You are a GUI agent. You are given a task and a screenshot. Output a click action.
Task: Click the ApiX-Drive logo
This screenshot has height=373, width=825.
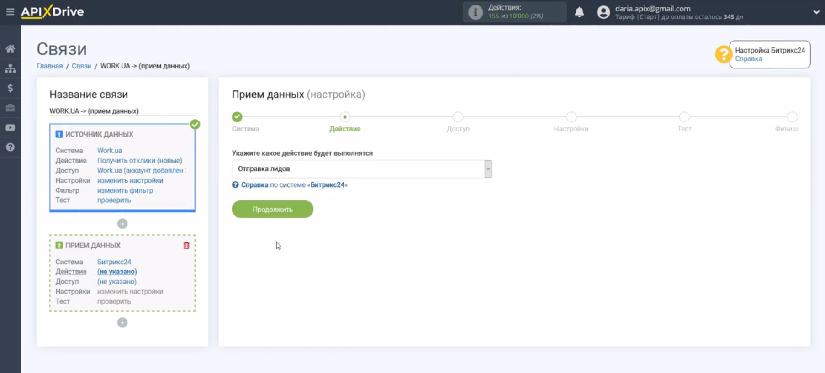53,11
